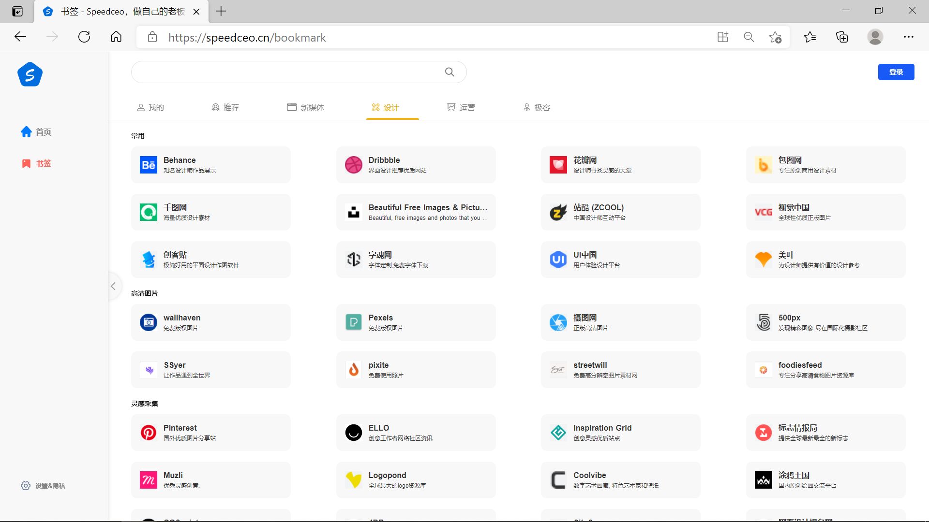Image resolution: width=929 pixels, height=522 pixels.
Task: Open the browser zoom out magnifier
Action: coord(749,37)
